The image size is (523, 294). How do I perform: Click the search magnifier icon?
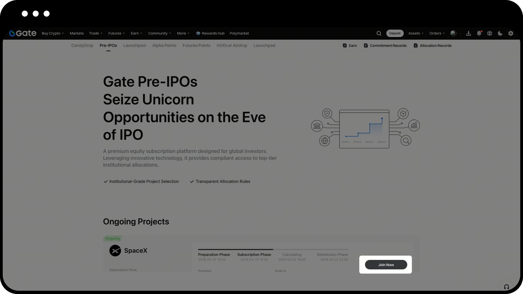379,33
